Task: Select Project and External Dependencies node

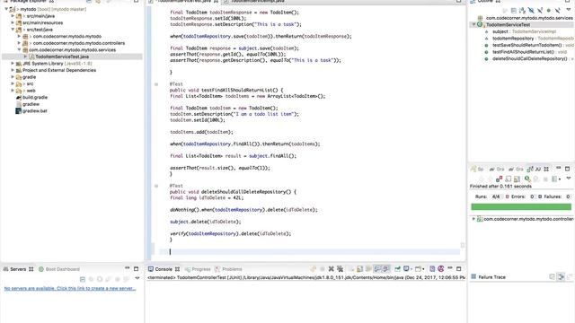Action: click(x=59, y=70)
